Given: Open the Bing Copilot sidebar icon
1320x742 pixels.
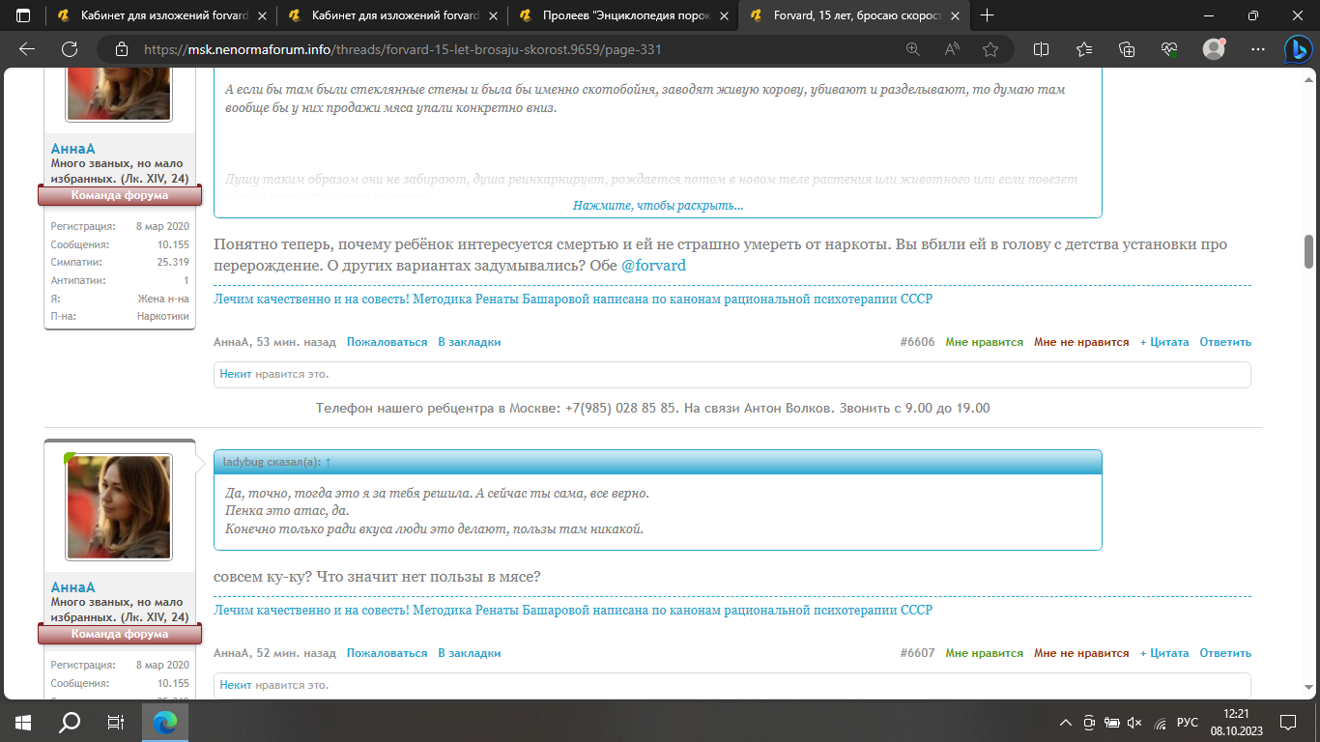Looking at the screenshot, I should (x=1296, y=49).
